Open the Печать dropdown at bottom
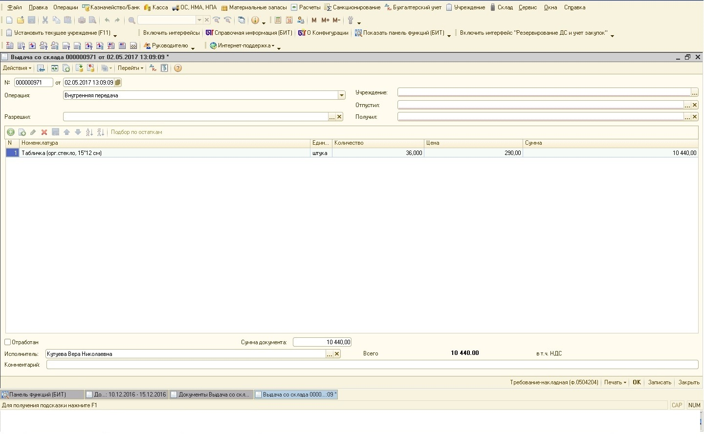Image resolution: width=704 pixels, height=440 pixels. tap(615, 382)
